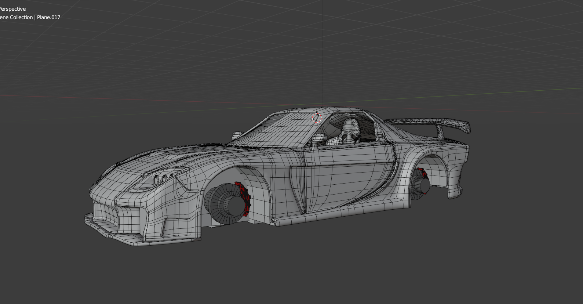Click the 3D cursor on the roof
The width and height of the screenshot is (583, 304).
pos(317,118)
